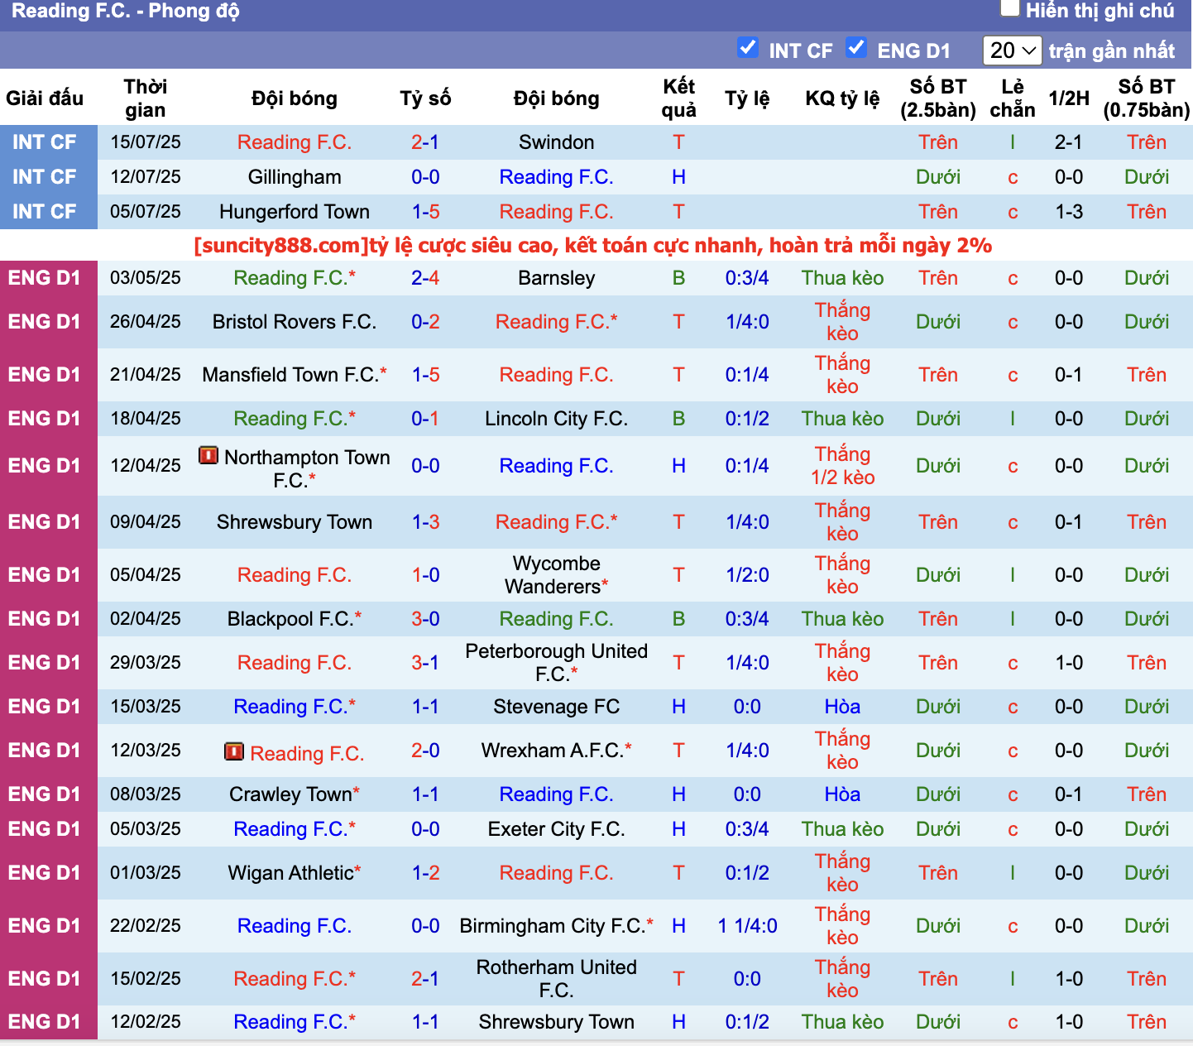The width and height of the screenshot is (1193, 1046).
Task: Click the 1-2 score at Wigan Athletic
Action: 425,873
